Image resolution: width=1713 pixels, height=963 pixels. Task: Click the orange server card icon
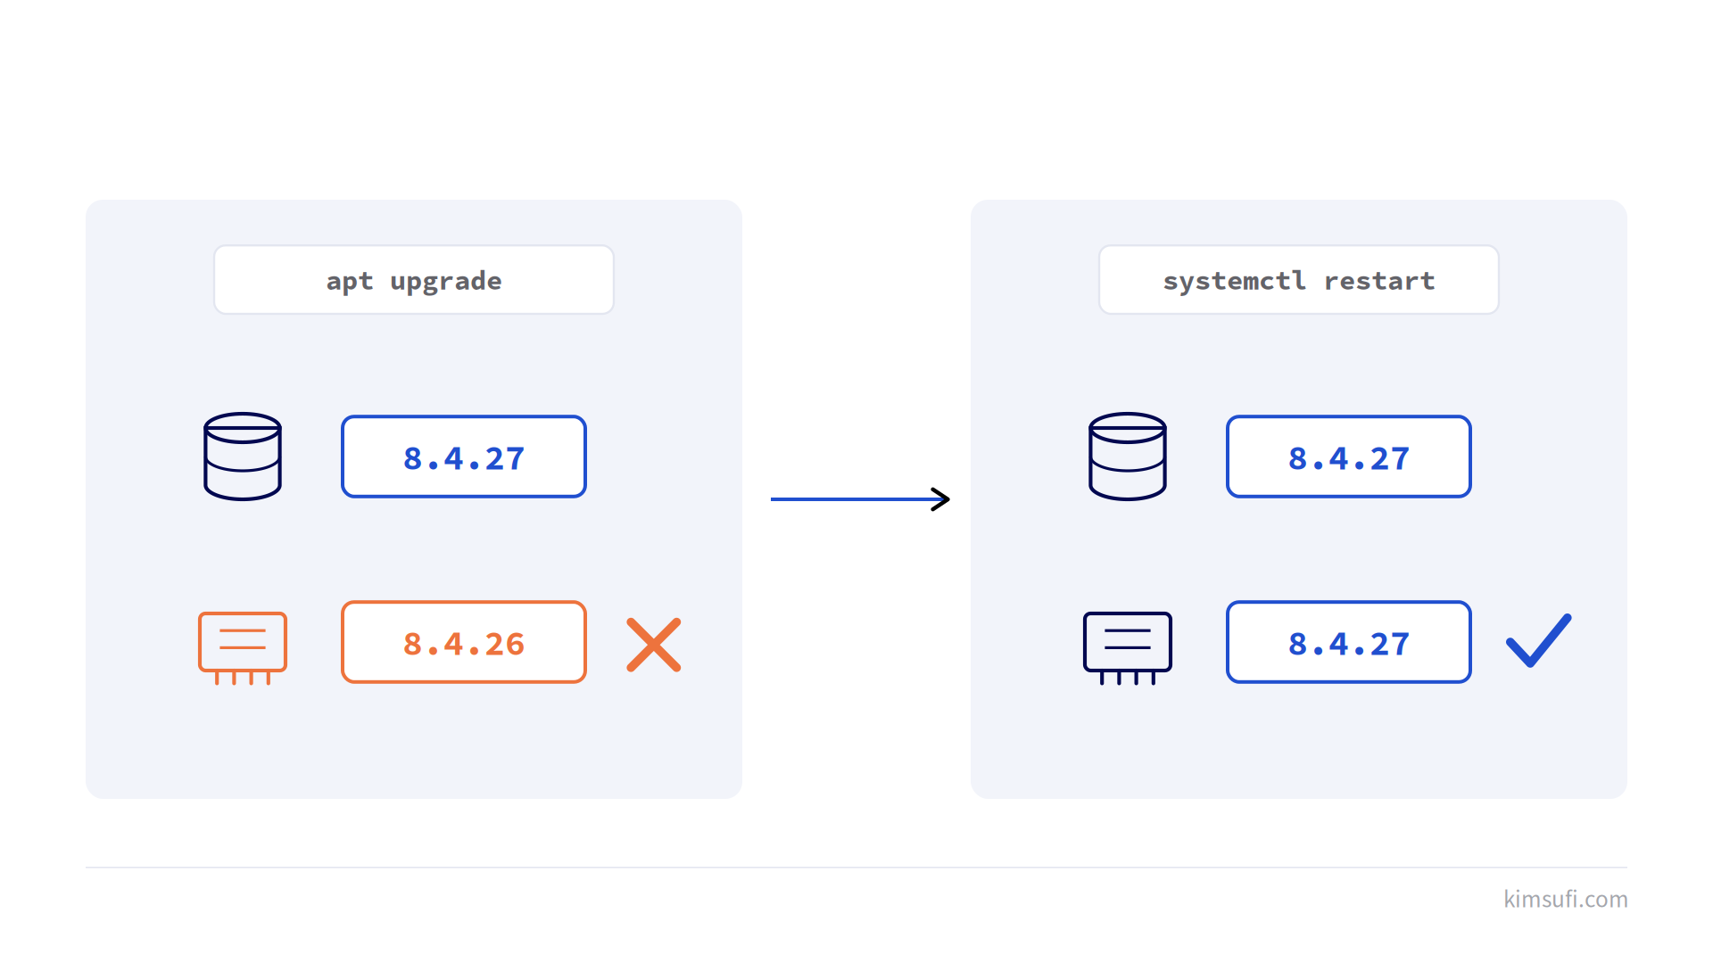[x=243, y=648]
